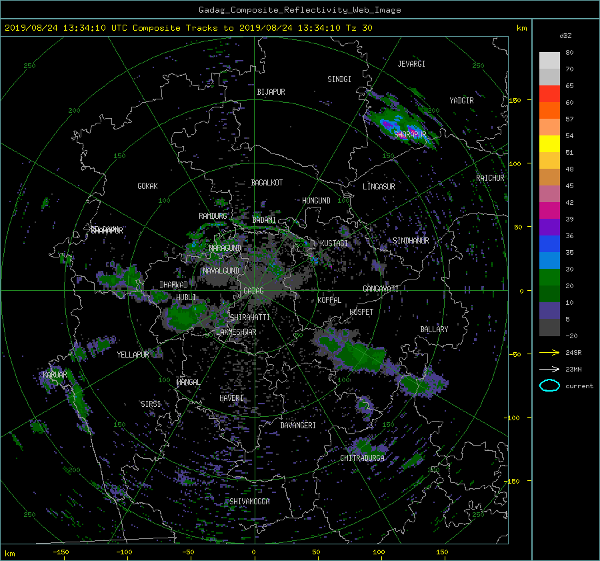
Task: Click the white 23MN arrow legend
Action: click(549, 369)
